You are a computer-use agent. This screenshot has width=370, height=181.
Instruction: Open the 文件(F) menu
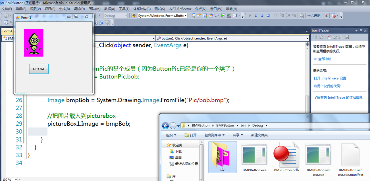(x=7, y=9)
